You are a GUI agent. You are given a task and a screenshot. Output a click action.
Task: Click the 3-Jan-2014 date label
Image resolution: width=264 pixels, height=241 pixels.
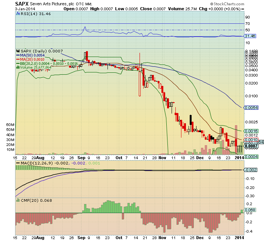[x=25, y=9]
